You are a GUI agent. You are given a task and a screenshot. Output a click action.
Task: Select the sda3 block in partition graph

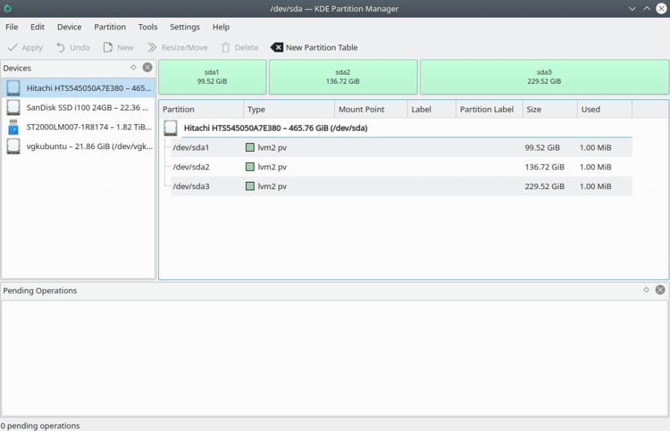(x=544, y=77)
